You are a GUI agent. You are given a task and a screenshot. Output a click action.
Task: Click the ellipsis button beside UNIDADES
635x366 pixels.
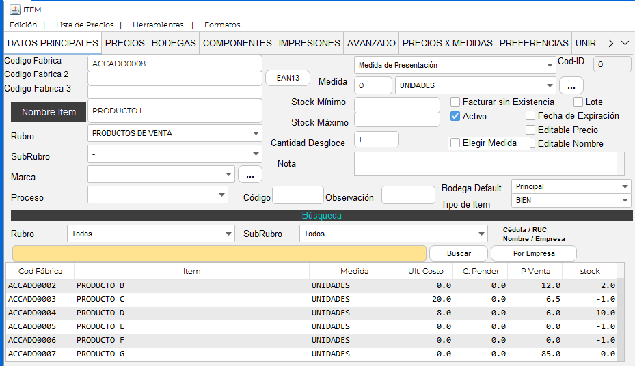click(571, 86)
